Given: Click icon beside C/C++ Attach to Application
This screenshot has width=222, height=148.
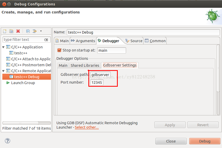Looking at the screenshot, I should (x=8, y=59).
